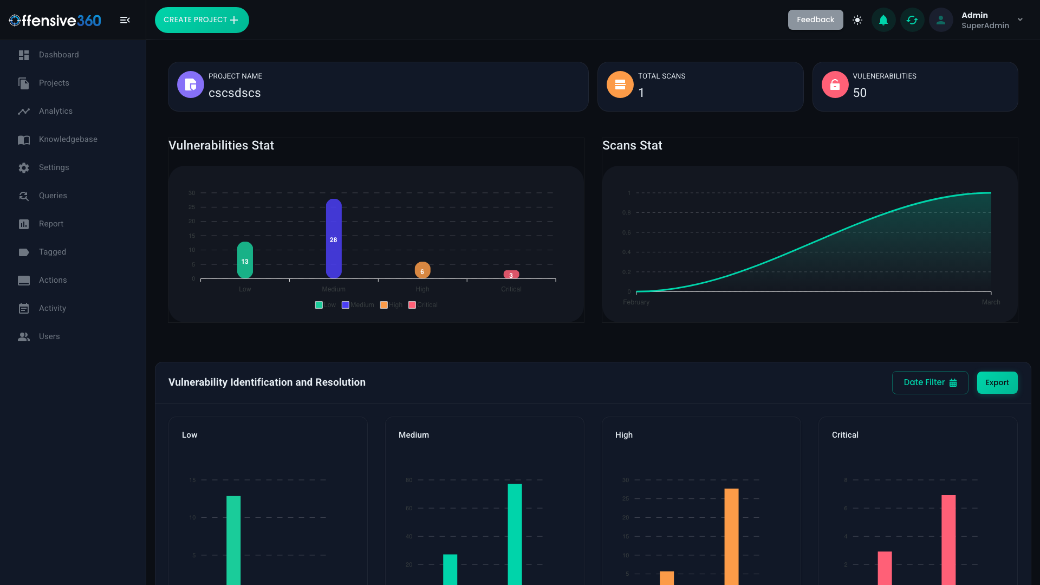This screenshot has height=585, width=1040.
Task: Click the notifications bell icon
Action: click(883, 19)
